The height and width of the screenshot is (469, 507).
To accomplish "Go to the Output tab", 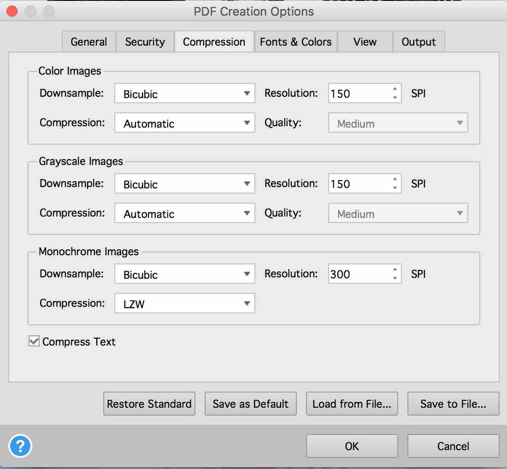I will click(x=419, y=42).
